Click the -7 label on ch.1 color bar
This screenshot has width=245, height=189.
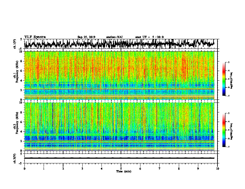(x=228, y=96)
